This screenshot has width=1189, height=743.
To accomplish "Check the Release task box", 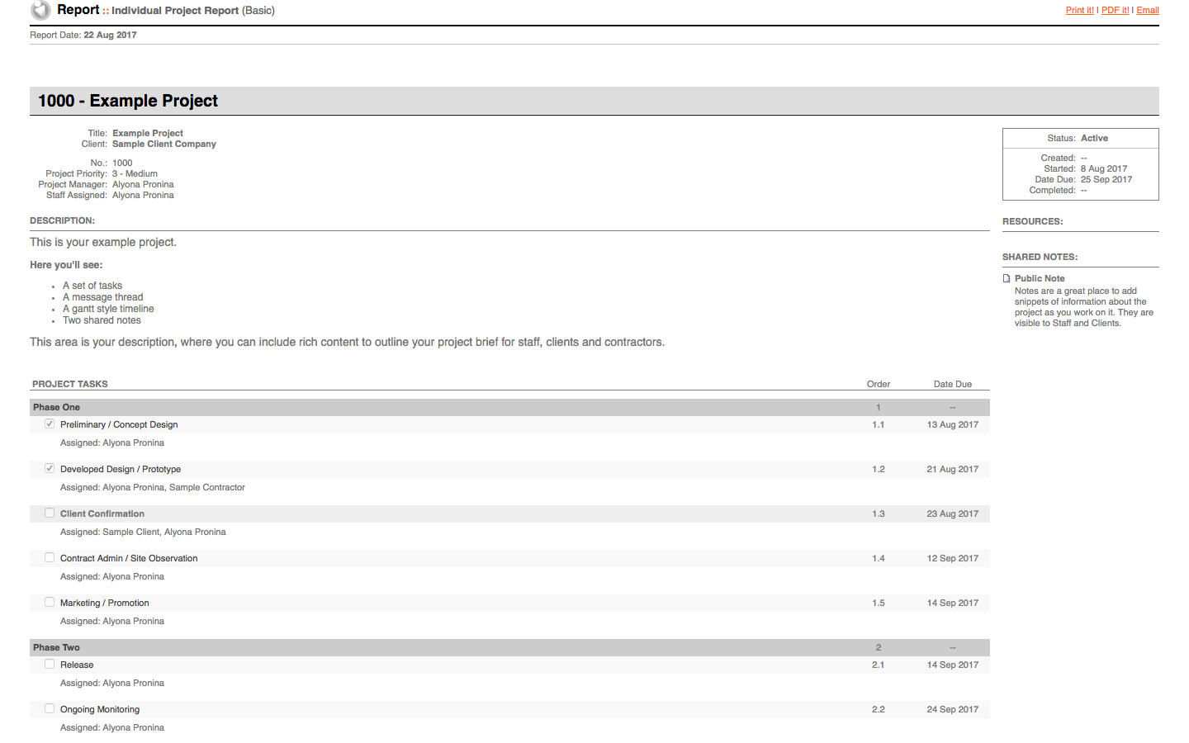I will (x=50, y=664).
